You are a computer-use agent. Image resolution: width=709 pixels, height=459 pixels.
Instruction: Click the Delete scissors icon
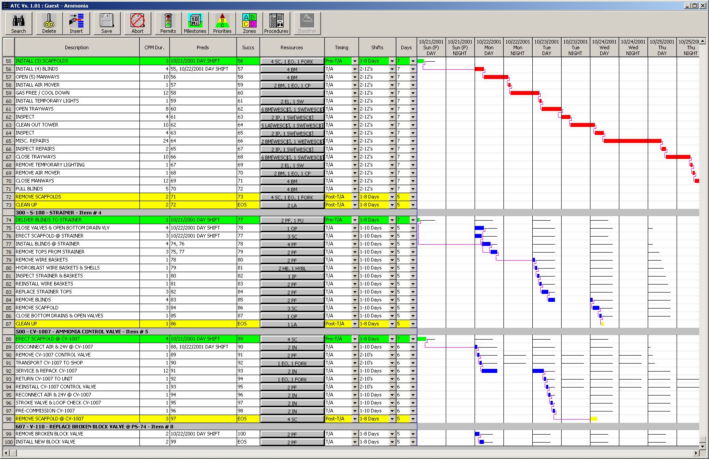49,23
